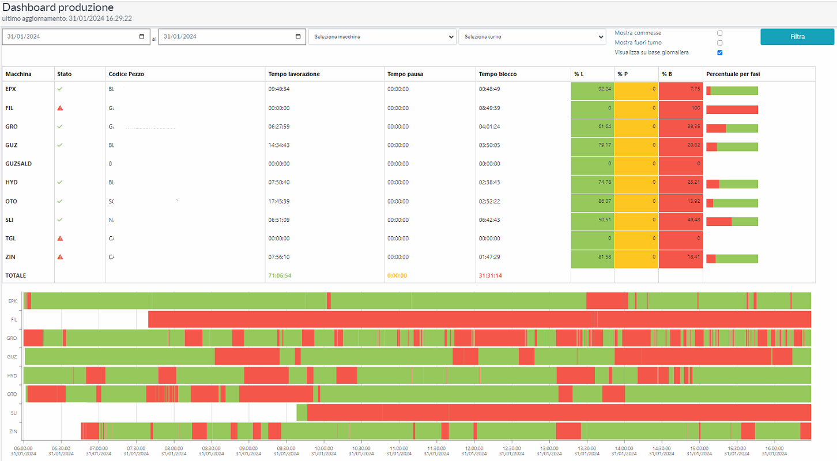Click the EPX machine name in table
Viewport: 837px width, 461px height.
[11, 89]
